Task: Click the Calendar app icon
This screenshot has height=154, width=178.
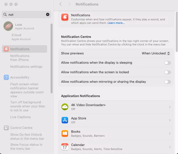Action: click(65, 147)
